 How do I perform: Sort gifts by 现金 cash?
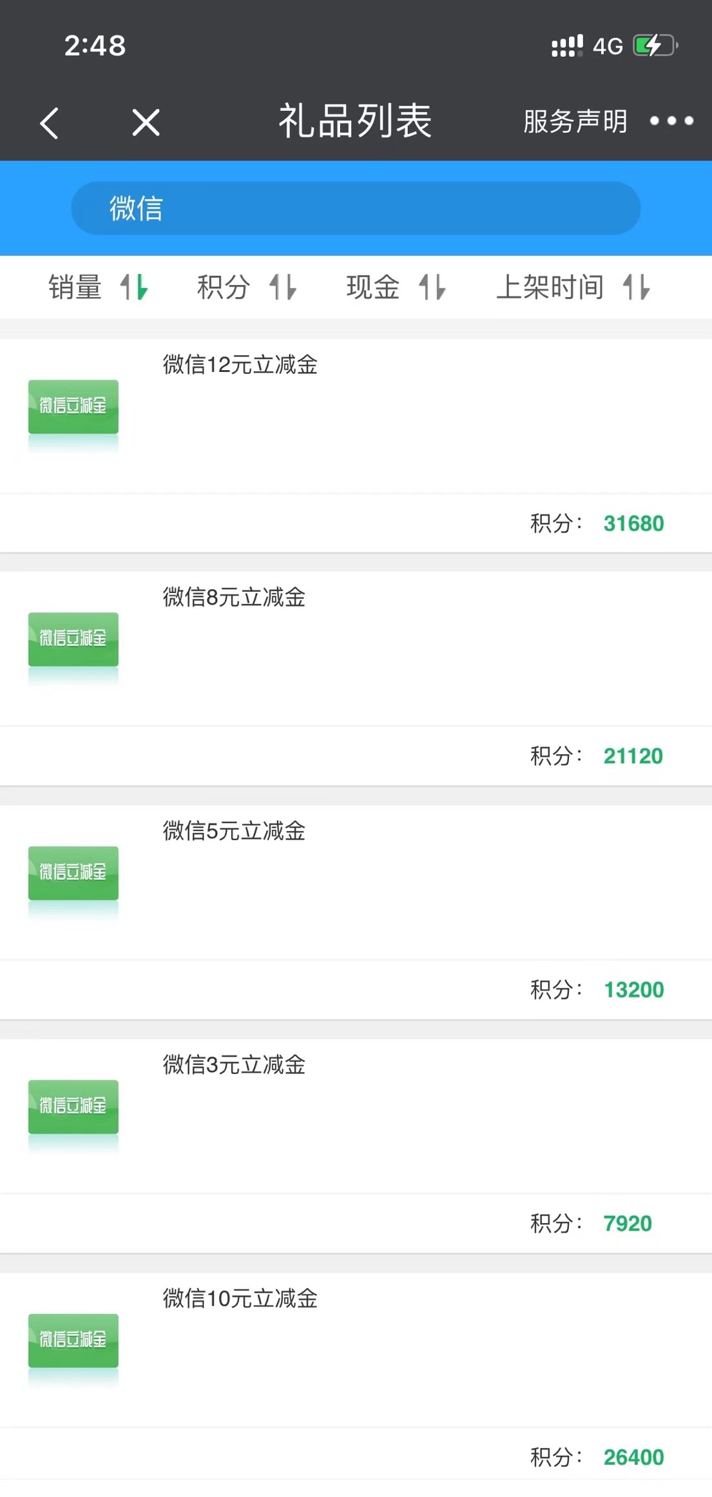pyautogui.click(x=373, y=287)
